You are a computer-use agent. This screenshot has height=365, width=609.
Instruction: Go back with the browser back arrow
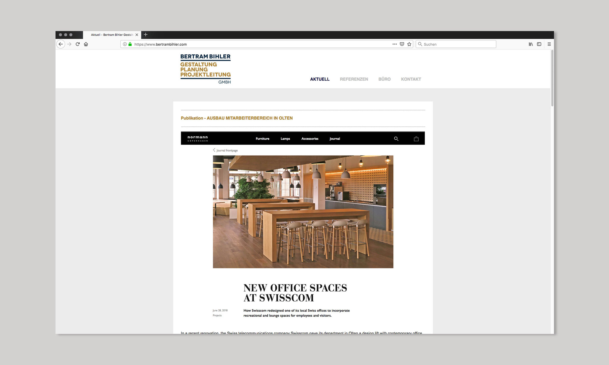(x=61, y=44)
